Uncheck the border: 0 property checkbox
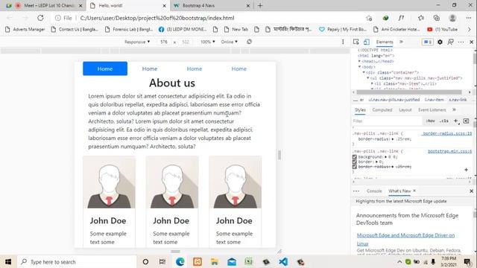 coord(355,162)
